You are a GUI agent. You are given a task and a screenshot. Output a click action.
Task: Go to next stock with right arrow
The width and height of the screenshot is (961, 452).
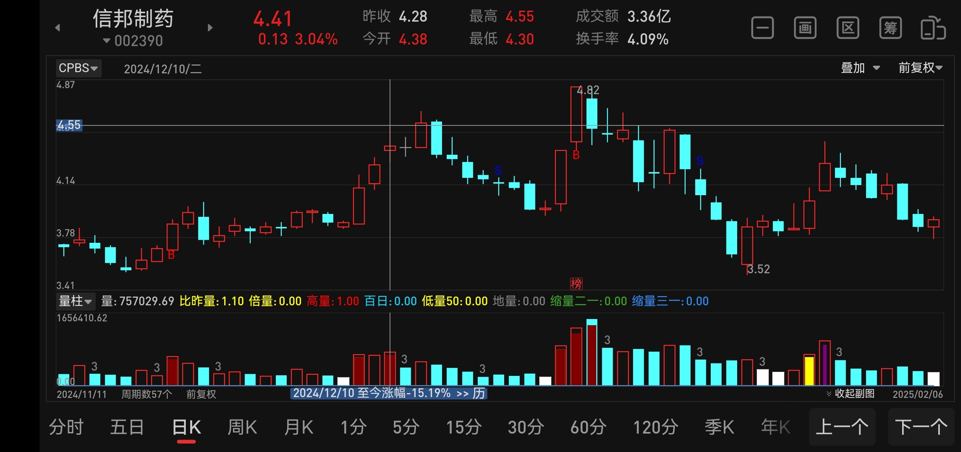click(x=210, y=28)
